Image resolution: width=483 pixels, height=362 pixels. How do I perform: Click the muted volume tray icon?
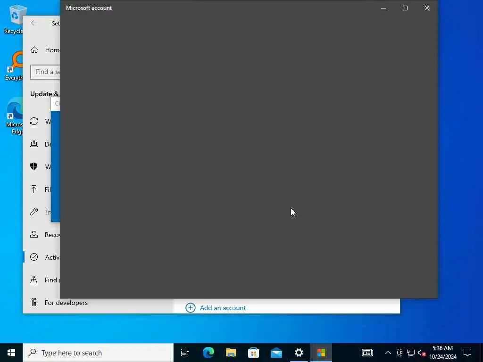[422, 353]
